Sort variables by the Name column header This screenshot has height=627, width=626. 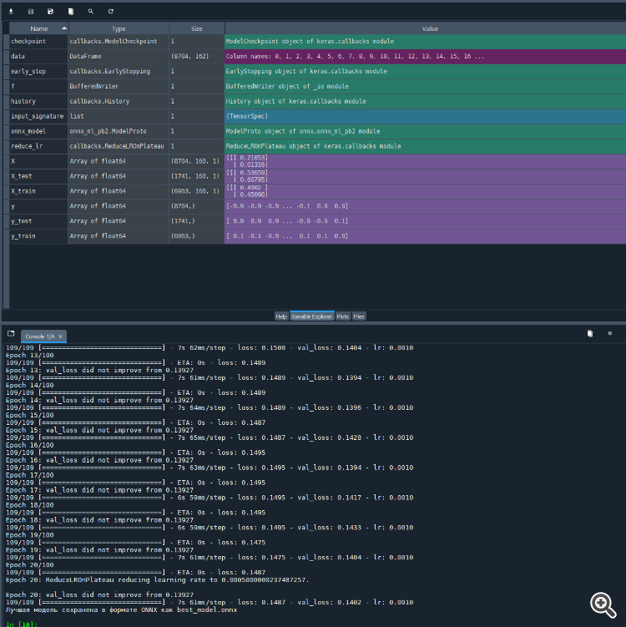(x=38, y=28)
